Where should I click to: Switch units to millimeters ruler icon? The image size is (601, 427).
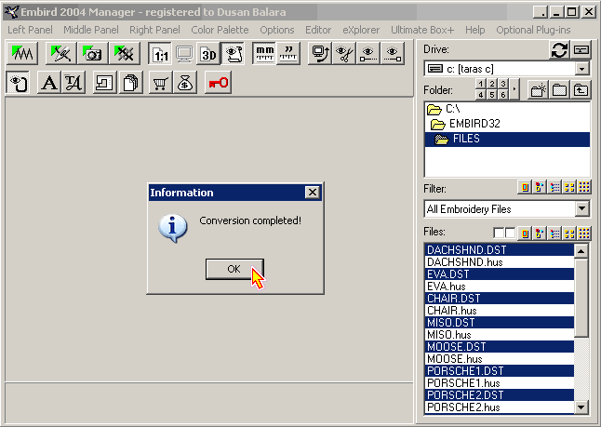(x=264, y=54)
